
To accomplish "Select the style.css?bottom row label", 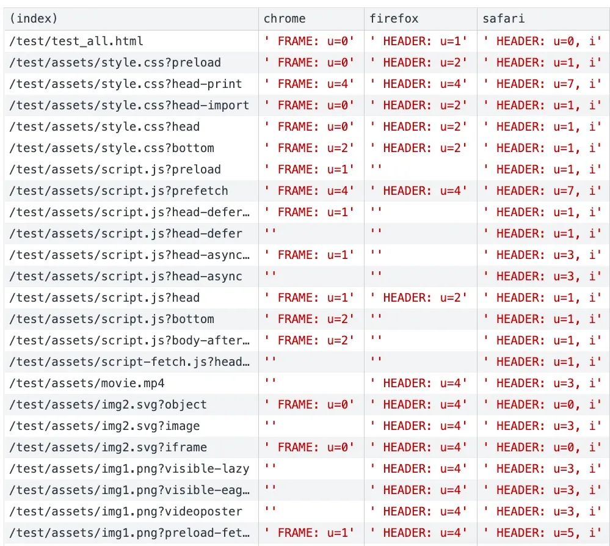I will click(111, 148).
